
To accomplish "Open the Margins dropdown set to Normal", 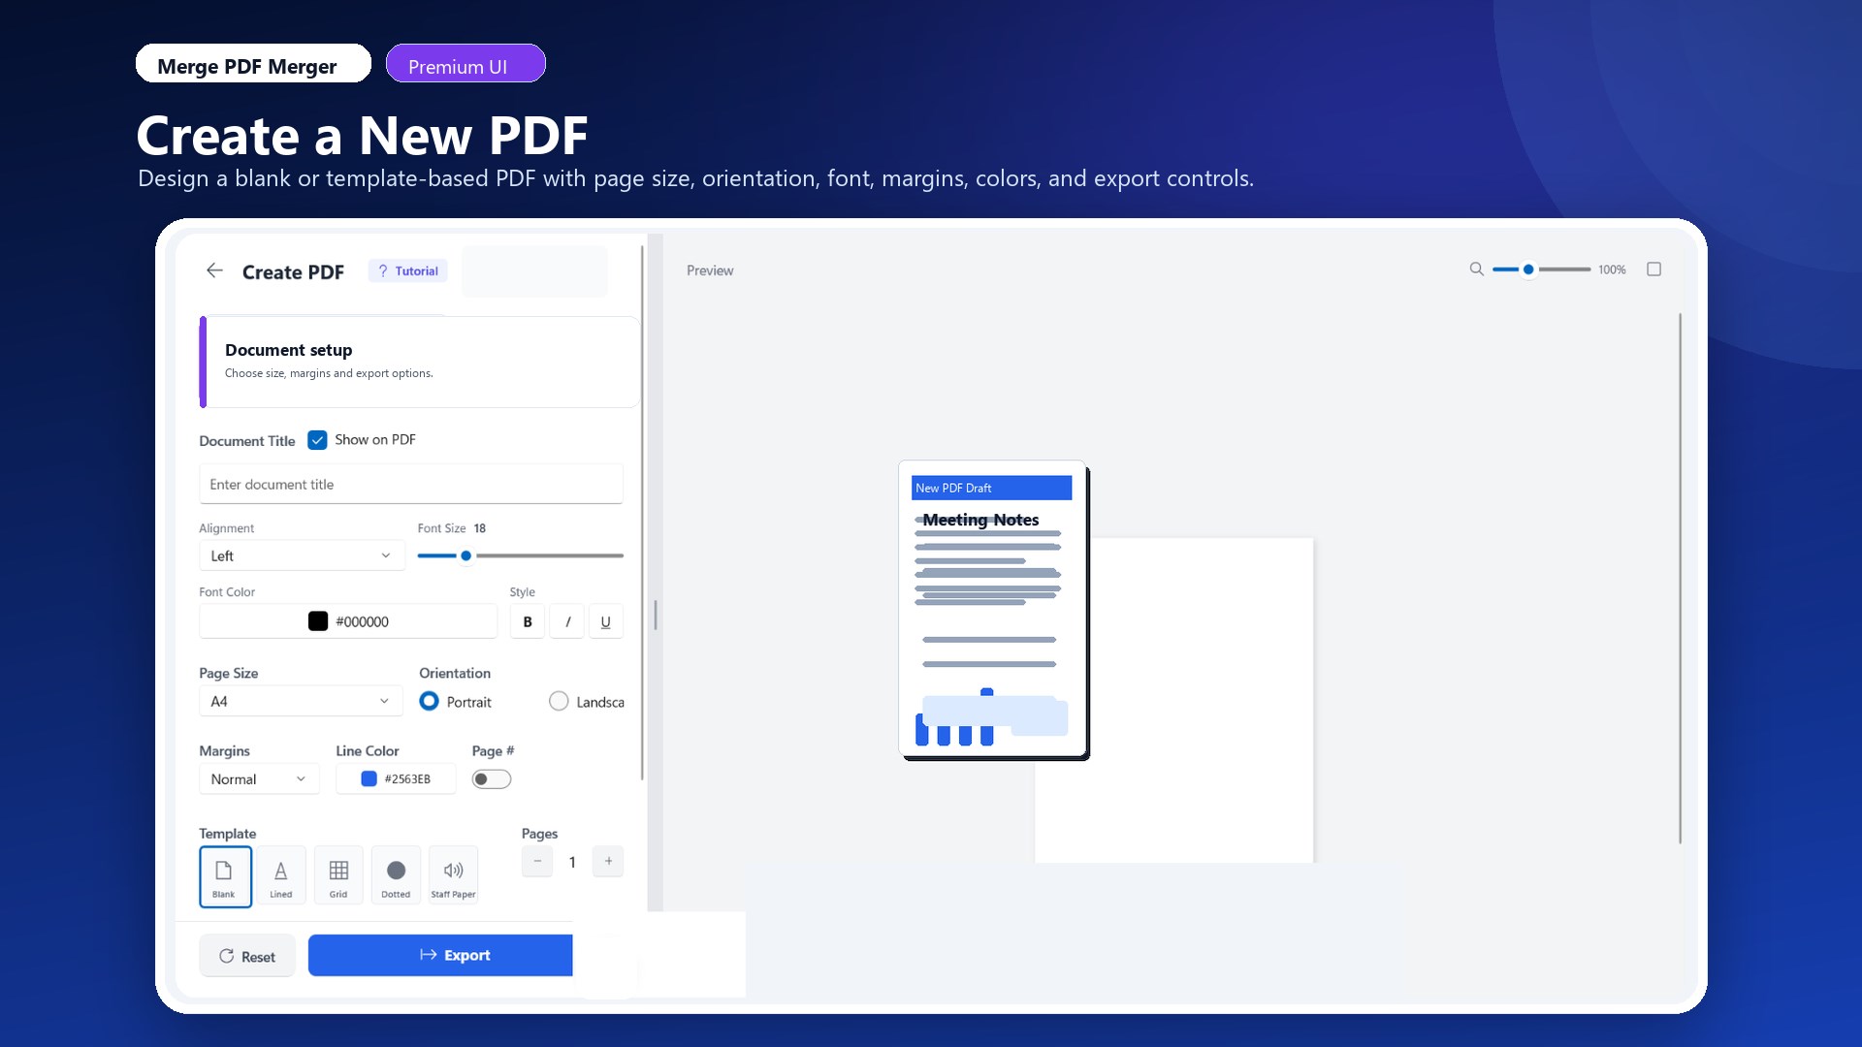I will tap(259, 778).
